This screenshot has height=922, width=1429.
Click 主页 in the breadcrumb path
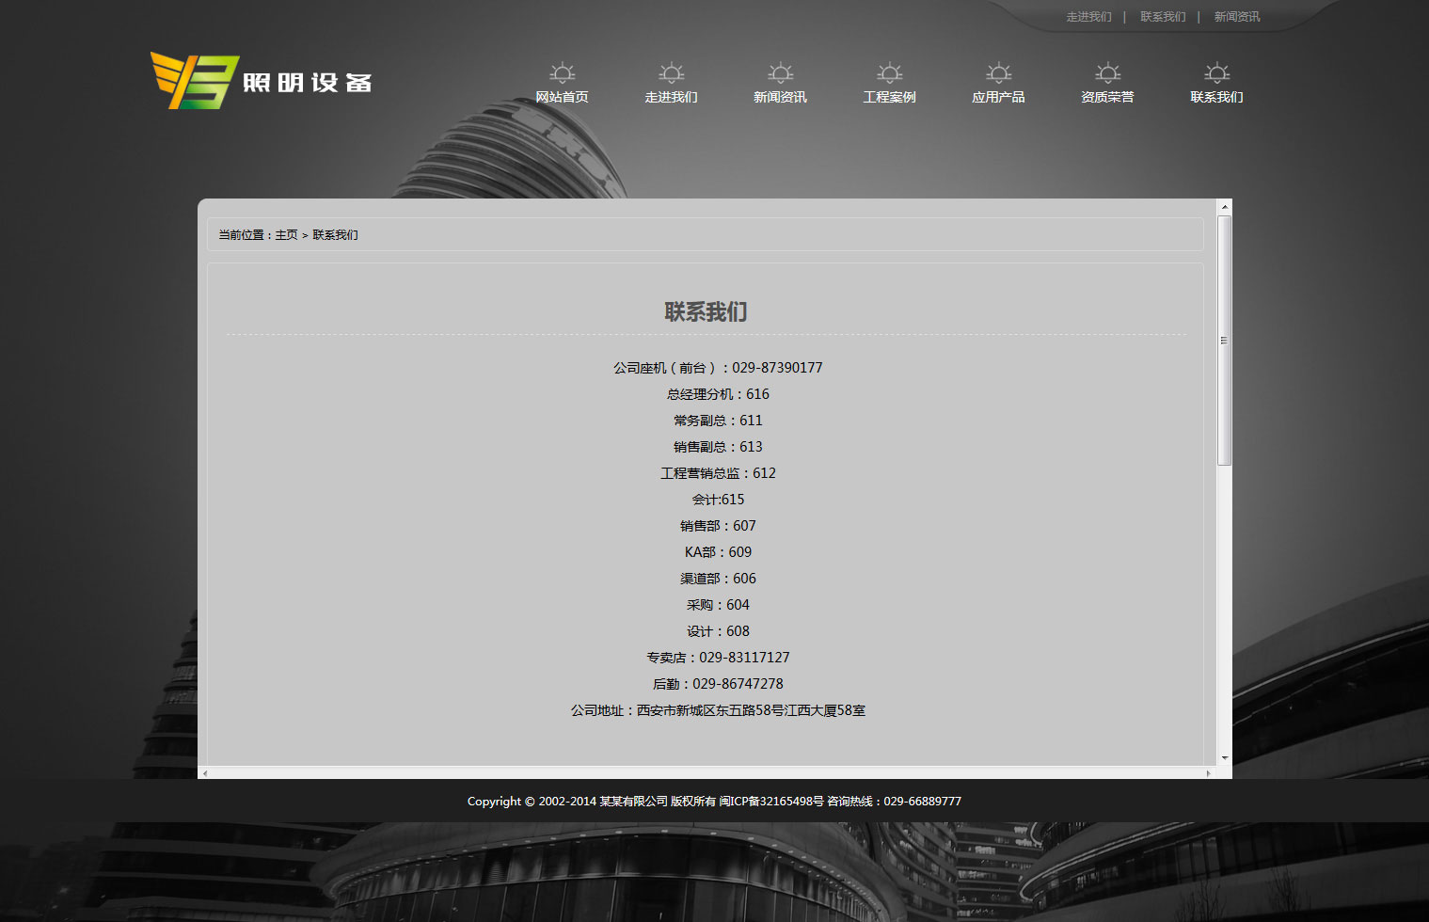[x=286, y=235]
